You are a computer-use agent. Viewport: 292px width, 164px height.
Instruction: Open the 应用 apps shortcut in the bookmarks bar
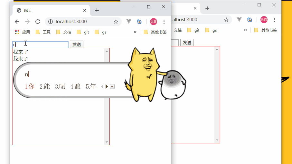click(x=22, y=32)
